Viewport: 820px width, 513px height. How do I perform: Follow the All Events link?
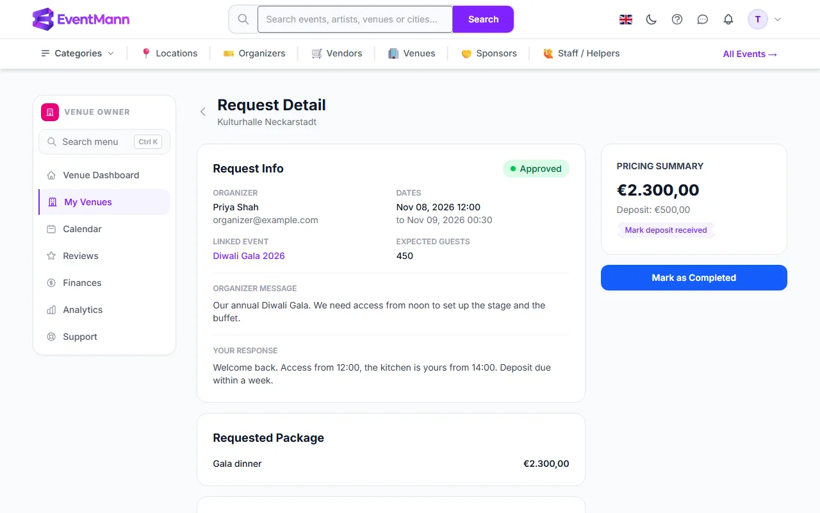coord(750,54)
